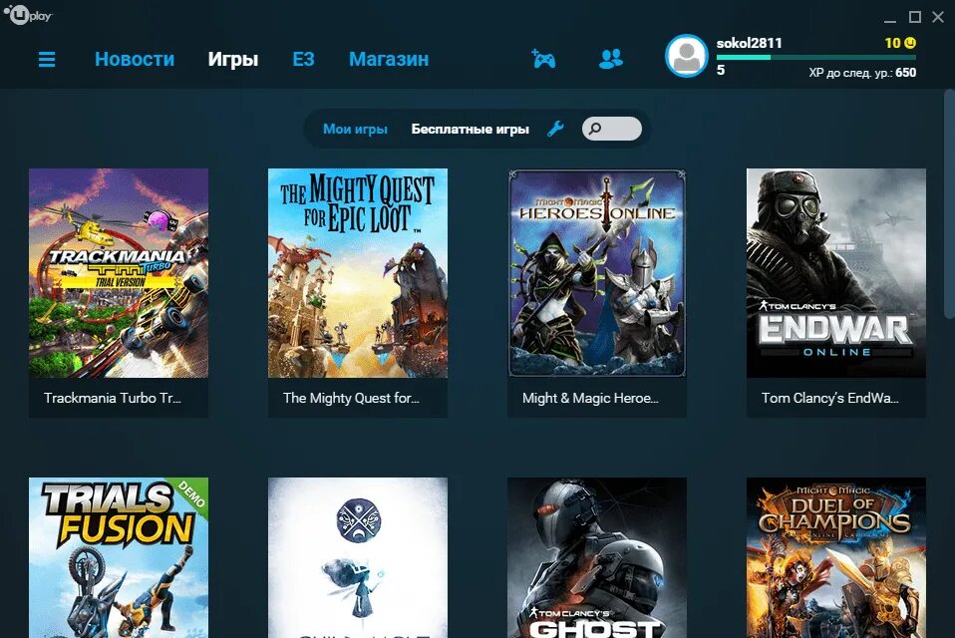The image size is (955, 638).
Task: Open the Child of Light cover
Action: (x=358, y=557)
